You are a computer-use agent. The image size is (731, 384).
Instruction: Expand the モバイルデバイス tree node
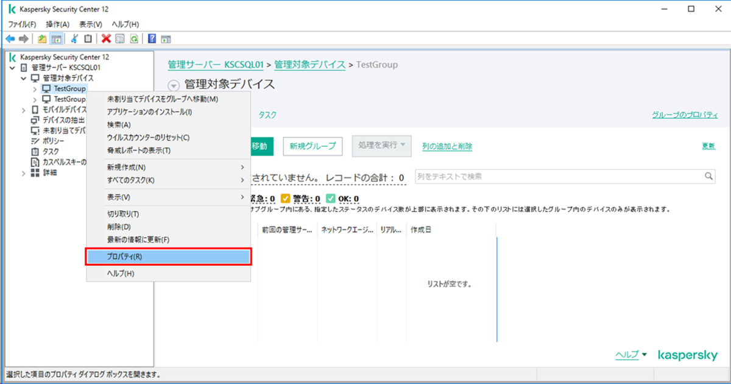[x=24, y=110]
